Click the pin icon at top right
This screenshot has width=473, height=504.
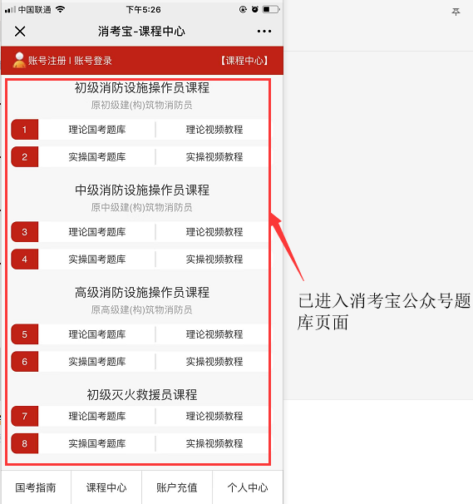click(456, 12)
